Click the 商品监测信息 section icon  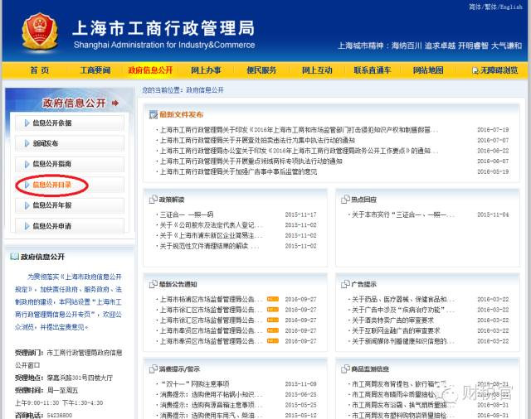[x=345, y=369]
